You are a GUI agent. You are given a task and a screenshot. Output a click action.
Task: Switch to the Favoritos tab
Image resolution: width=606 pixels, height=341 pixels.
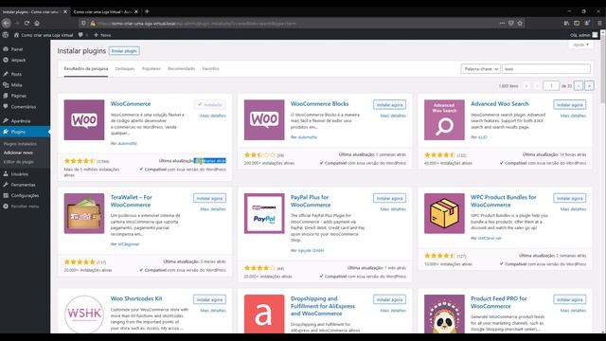click(210, 69)
